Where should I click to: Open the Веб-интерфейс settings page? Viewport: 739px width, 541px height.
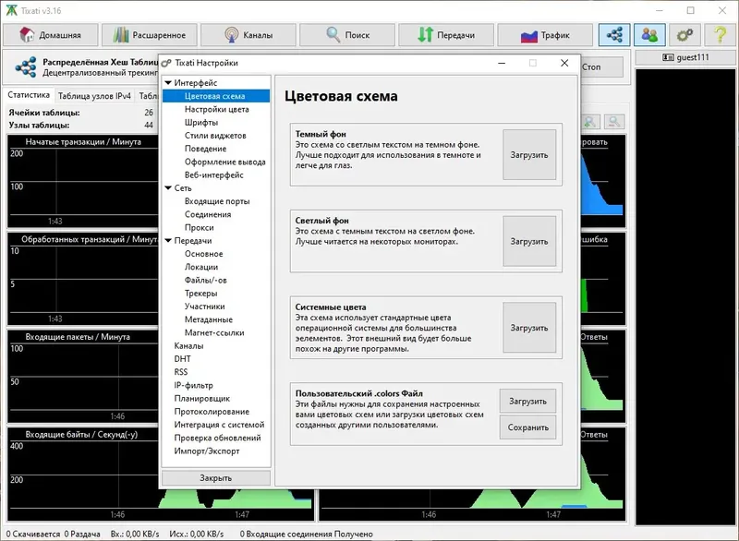click(x=214, y=175)
